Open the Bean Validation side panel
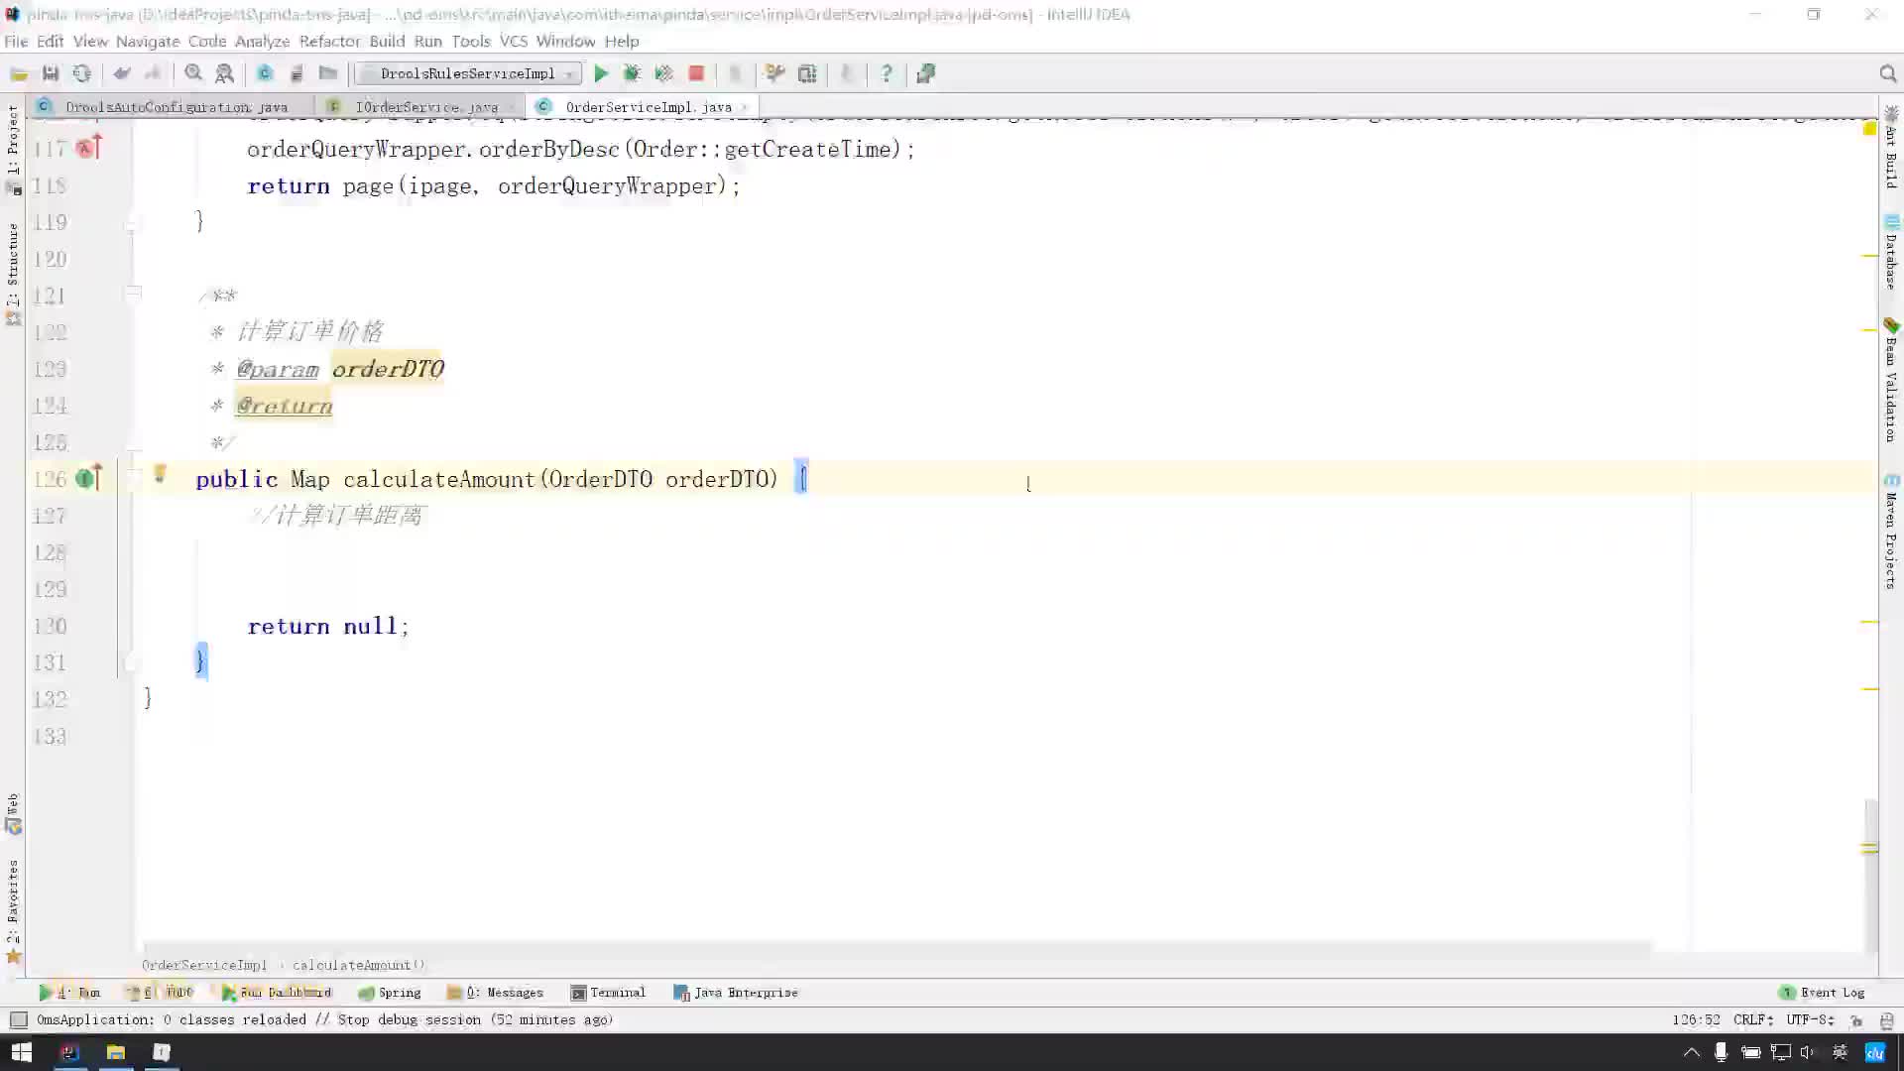This screenshot has width=1904, height=1071. [x=1891, y=381]
